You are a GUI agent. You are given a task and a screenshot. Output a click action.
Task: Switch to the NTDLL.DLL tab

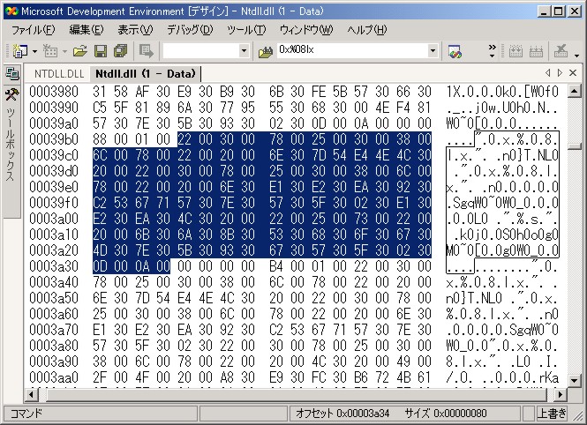pos(59,74)
